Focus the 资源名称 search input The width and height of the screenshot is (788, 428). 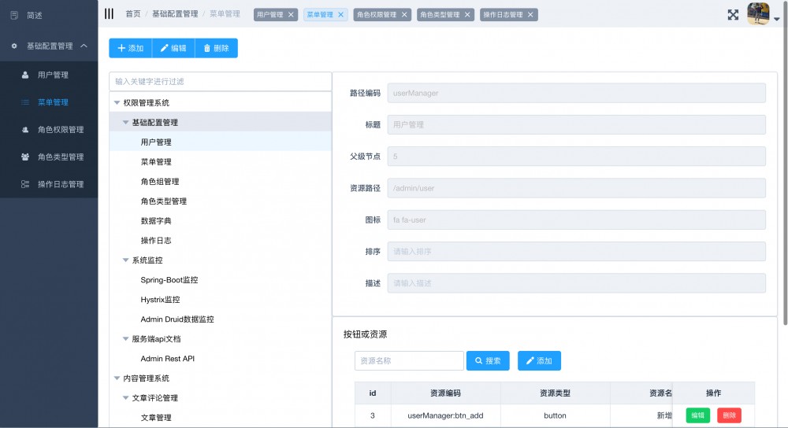pyautogui.click(x=409, y=361)
